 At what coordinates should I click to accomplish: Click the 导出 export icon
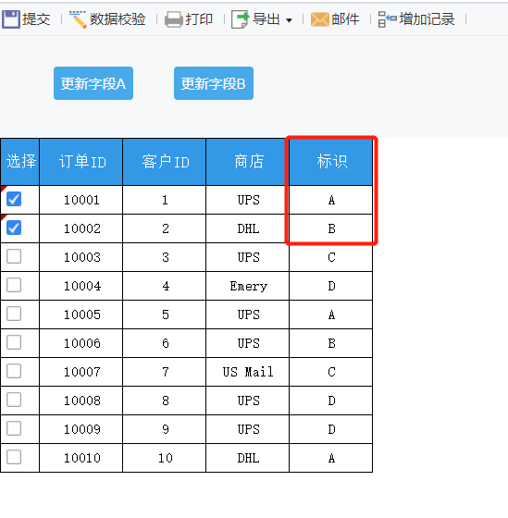(240, 19)
